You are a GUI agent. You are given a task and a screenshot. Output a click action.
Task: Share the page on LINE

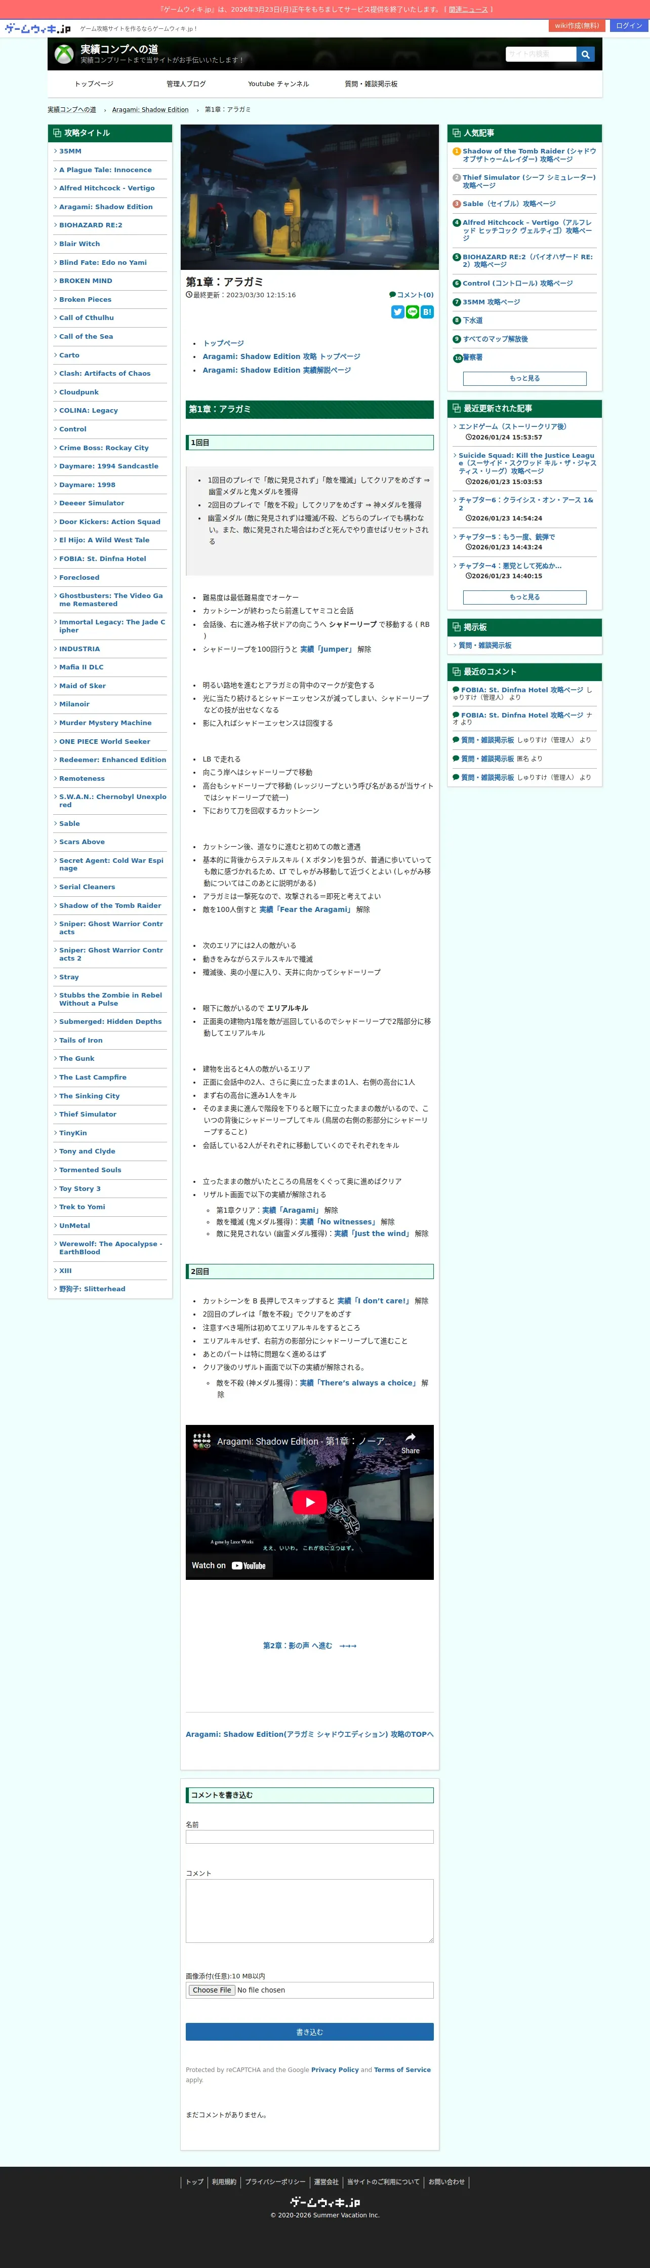[412, 312]
